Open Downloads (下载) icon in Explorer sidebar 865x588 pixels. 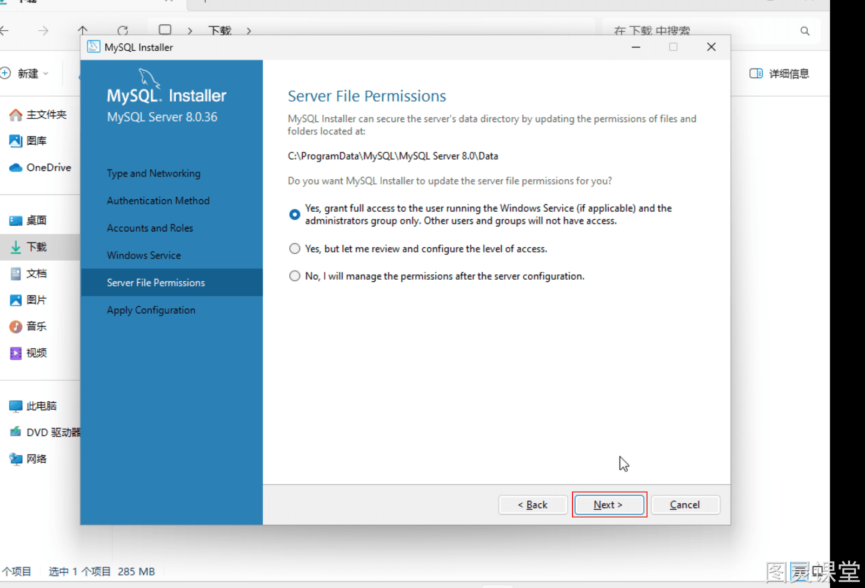click(x=16, y=247)
